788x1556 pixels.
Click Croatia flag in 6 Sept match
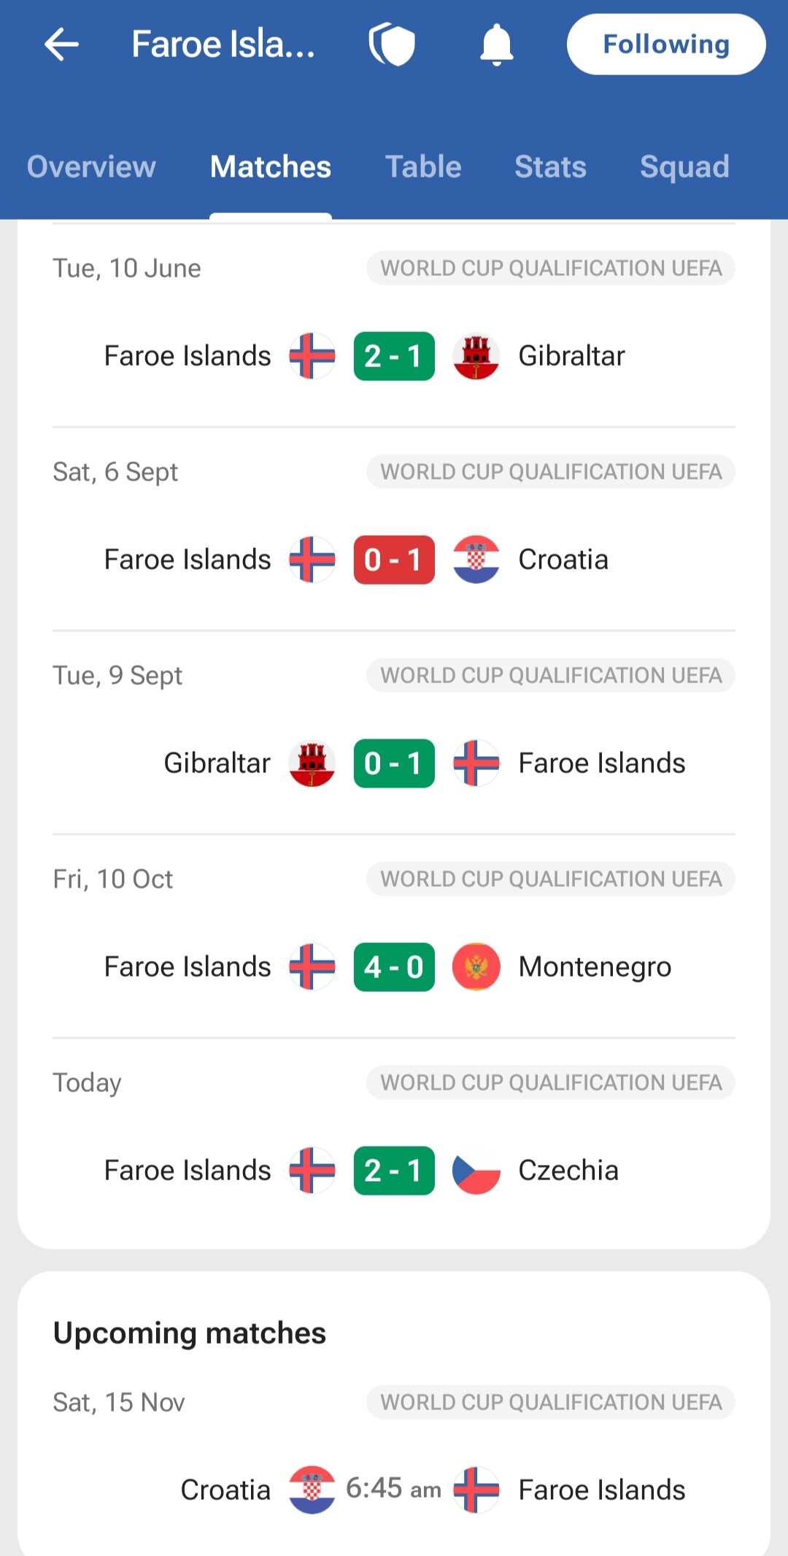point(476,560)
